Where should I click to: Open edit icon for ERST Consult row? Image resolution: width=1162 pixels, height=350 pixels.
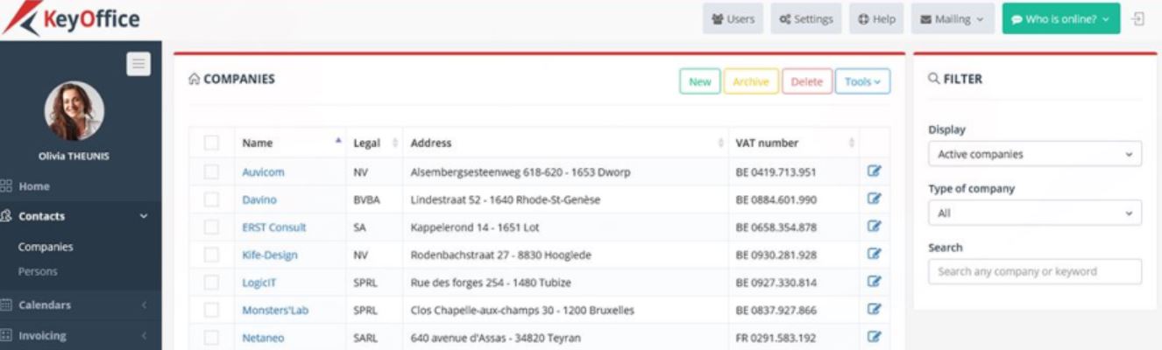point(874,227)
